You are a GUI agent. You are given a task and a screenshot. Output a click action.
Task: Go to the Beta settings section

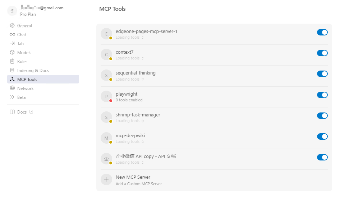21,97
